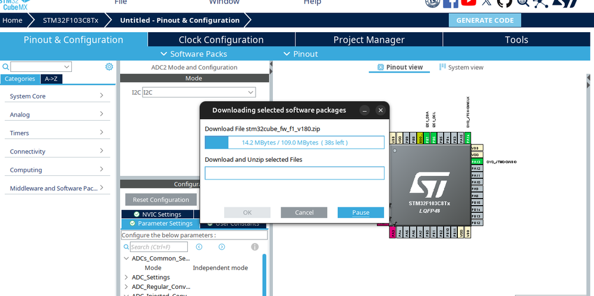The image size is (594, 296).
Task: Select green pin PA14 on the chip
Action: pos(468,138)
